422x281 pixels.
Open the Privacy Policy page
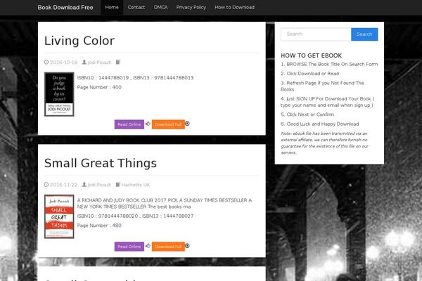[x=191, y=7]
